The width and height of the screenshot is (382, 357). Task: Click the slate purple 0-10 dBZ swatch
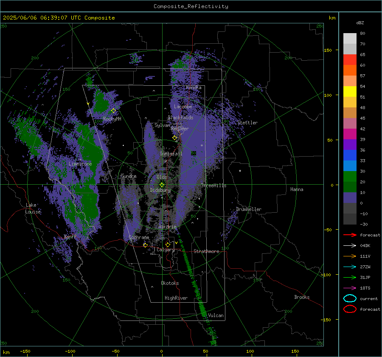pos(350,198)
